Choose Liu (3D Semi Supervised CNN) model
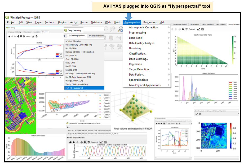Viewport: 244px width, 164px height. pyautogui.click(x=84, y=77)
